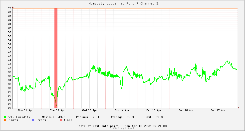Click the Last value 39.0
Screen dimensions: 245x131
pos(159,117)
